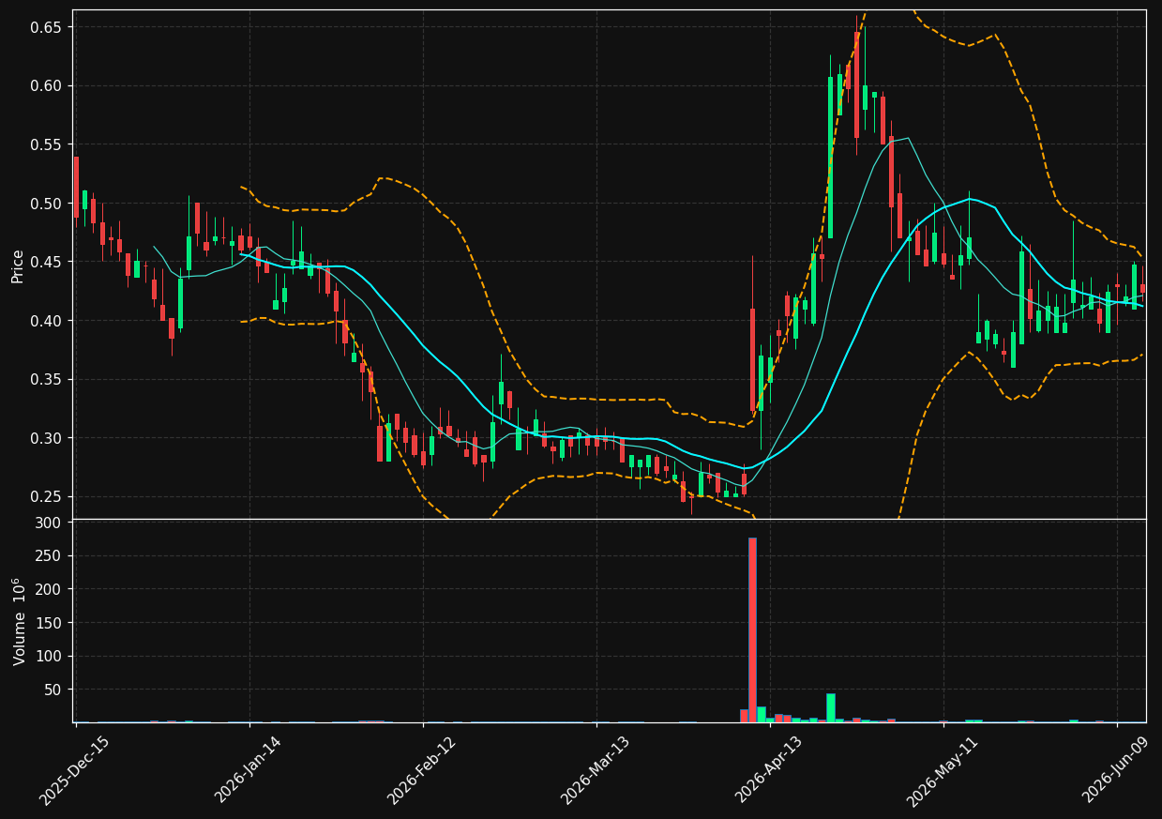
Task: Click the 2026-May-11 date label
Action: pyautogui.click(x=942, y=770)
